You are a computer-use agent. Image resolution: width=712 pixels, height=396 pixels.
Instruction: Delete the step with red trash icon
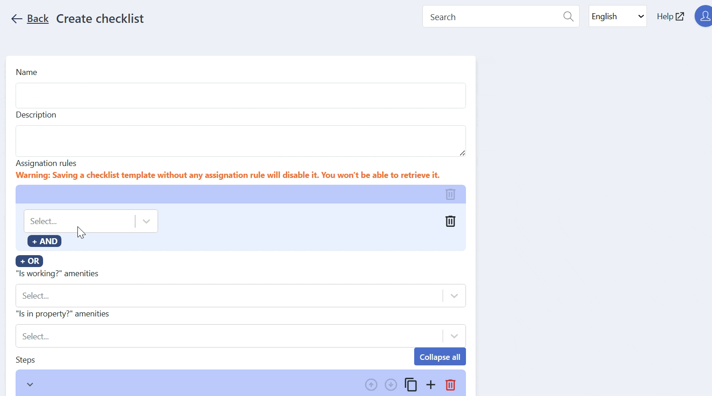450,385
